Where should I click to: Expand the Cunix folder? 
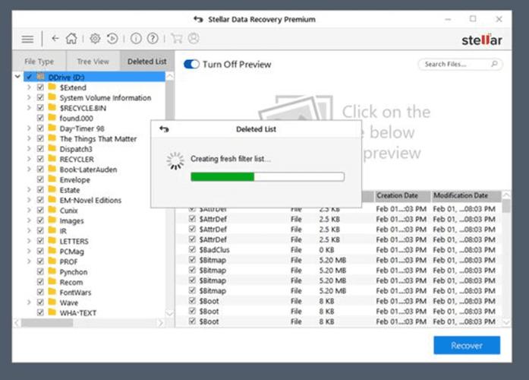coord(29,210)
